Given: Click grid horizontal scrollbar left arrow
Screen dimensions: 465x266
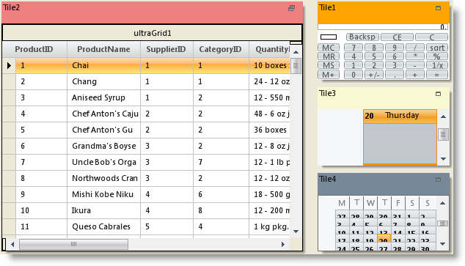Looking at the screenshot, I should [12, 244].
